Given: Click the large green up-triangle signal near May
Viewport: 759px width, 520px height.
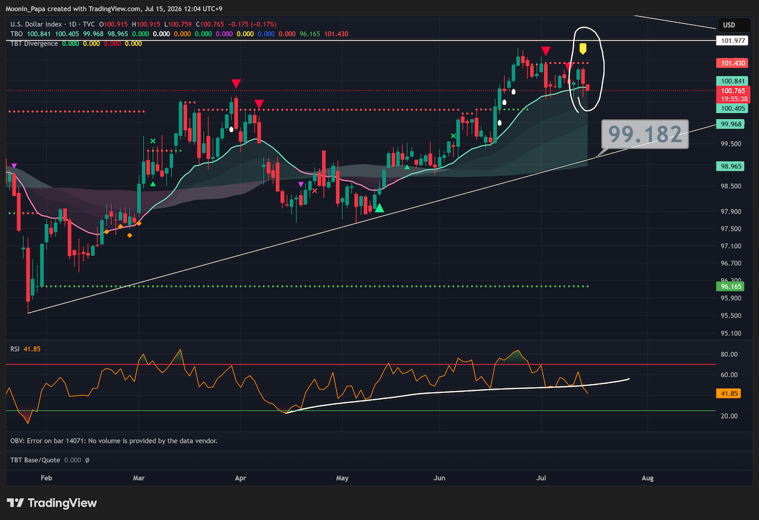Looking at the screenshot, I should (379, 207).
